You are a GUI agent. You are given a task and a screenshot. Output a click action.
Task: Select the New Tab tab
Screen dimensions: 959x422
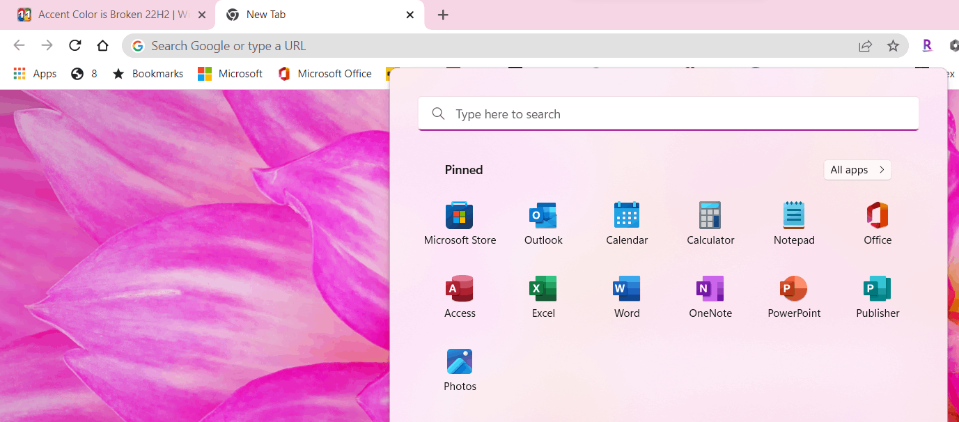(320, 15)
